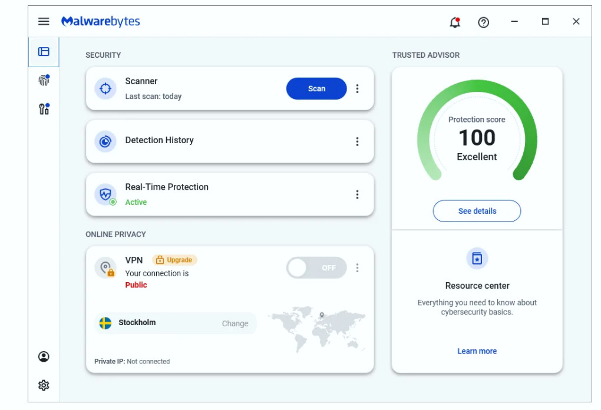
Task: Click the Scanner title text
Action: tap(141, 81)
